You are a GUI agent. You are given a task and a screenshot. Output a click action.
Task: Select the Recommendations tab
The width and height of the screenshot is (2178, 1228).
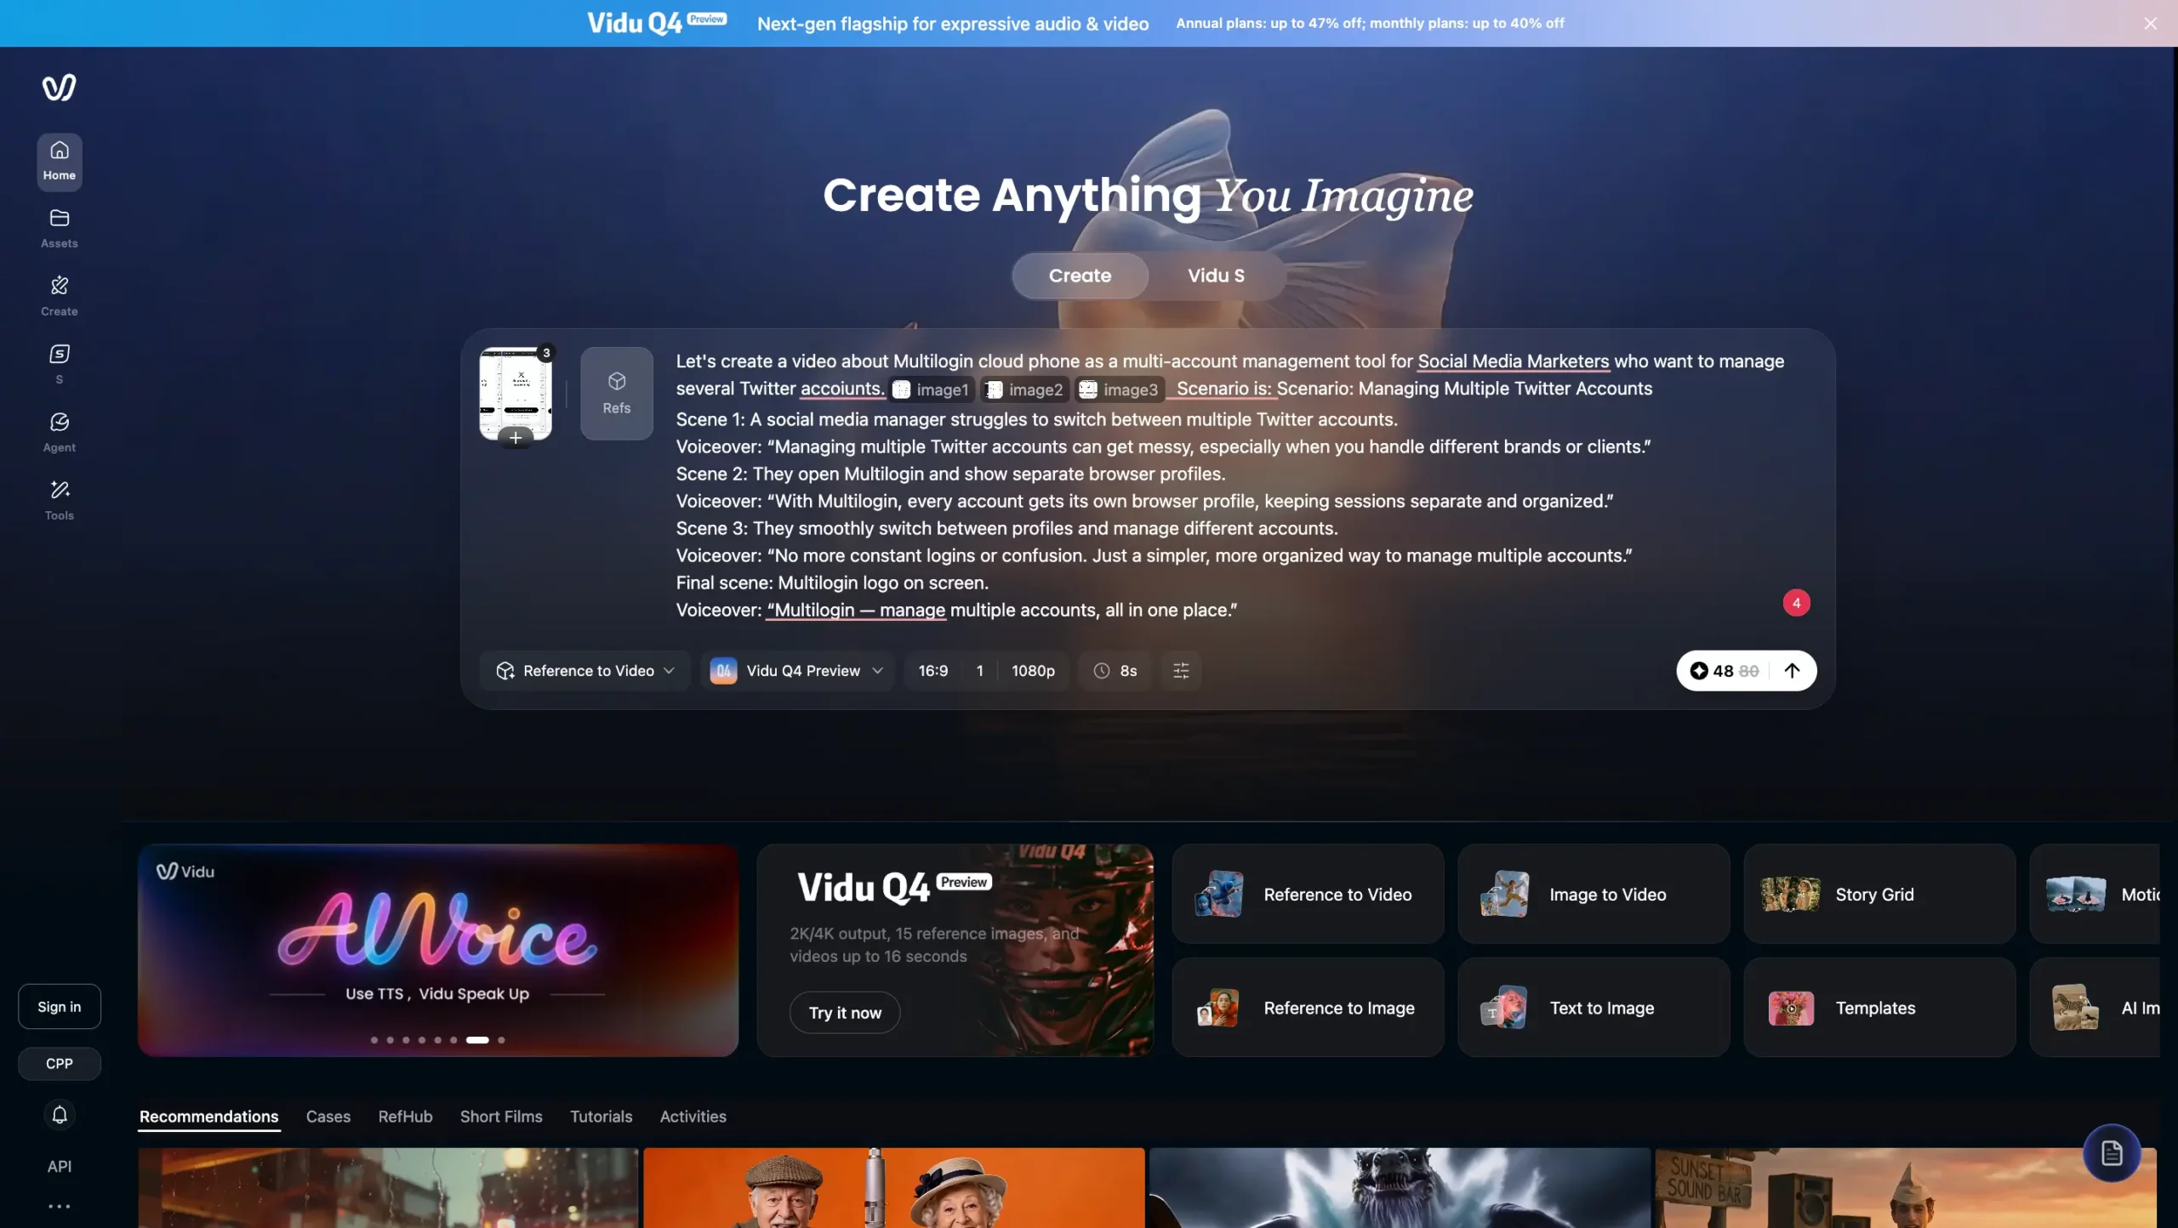(x=208, y=1117)
